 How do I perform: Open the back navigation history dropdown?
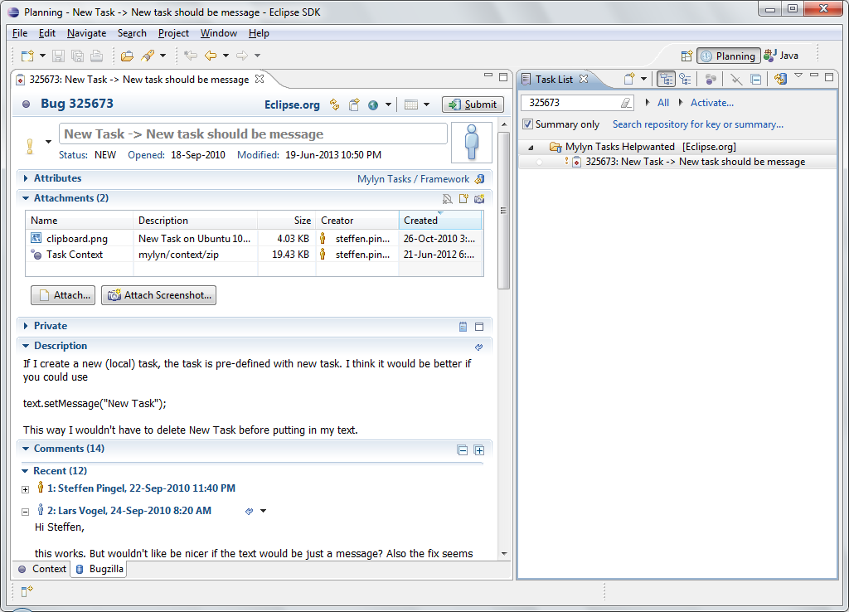pos(226,56)
